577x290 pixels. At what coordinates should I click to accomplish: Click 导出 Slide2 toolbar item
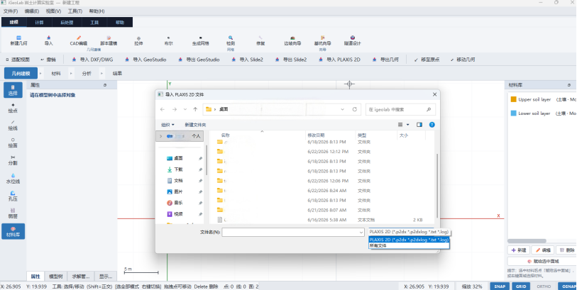pos(291,60)
